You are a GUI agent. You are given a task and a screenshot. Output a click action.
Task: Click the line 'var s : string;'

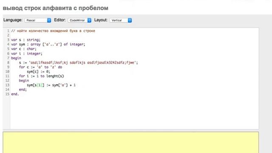(x=25, y=40)
